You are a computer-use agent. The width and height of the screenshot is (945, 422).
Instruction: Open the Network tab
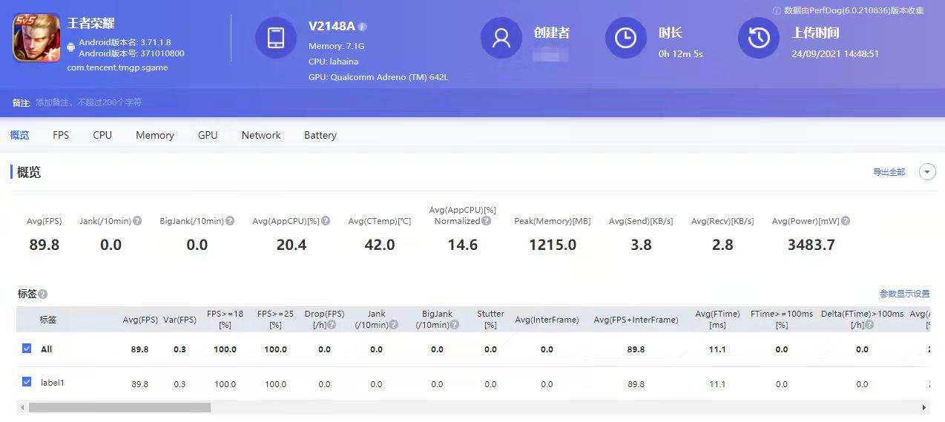click(x=261, y=135)
